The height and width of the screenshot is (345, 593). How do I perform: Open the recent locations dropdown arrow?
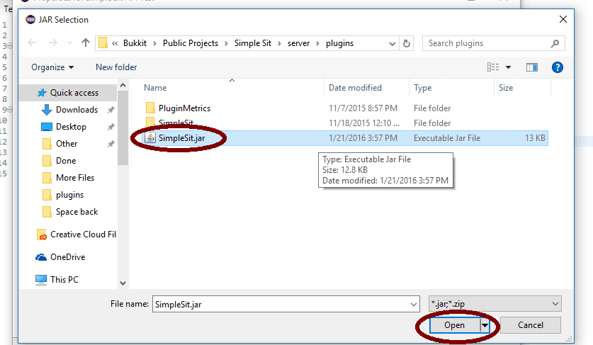[x=69, y=43]
